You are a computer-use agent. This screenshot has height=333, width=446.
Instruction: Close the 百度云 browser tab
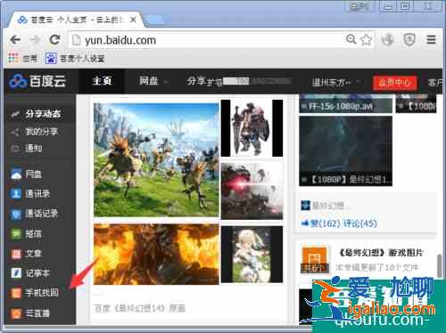click(x=133, y=20)
